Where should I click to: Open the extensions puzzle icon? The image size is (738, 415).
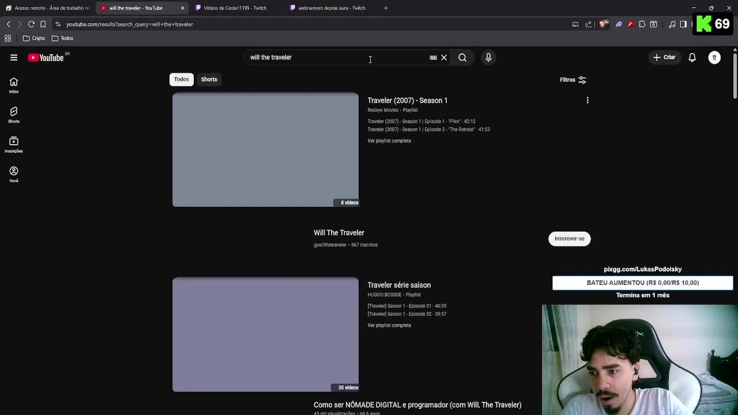tap(642, 24)
